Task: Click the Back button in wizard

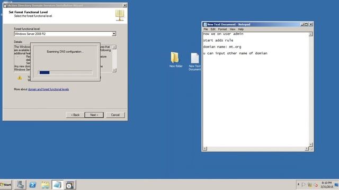Action: click(x=75, y=115)
